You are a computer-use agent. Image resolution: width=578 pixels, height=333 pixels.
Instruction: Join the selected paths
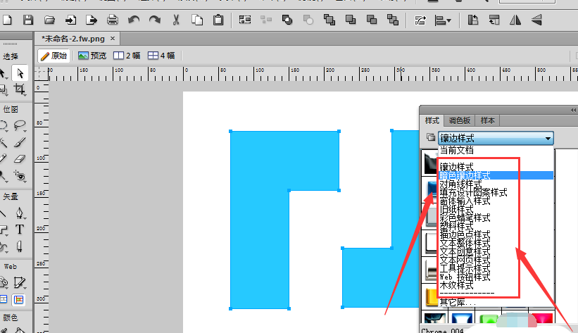point(287,20)
